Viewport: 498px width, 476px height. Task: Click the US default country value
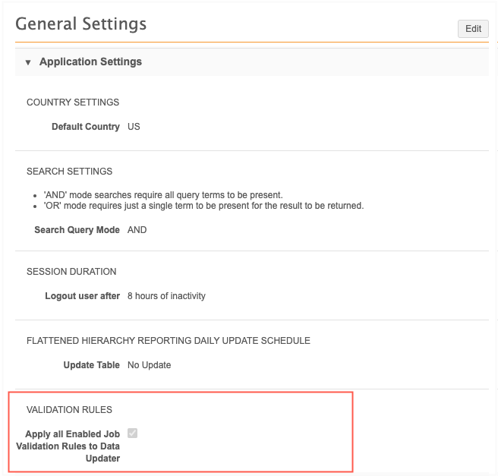click(x=134, y=127)
